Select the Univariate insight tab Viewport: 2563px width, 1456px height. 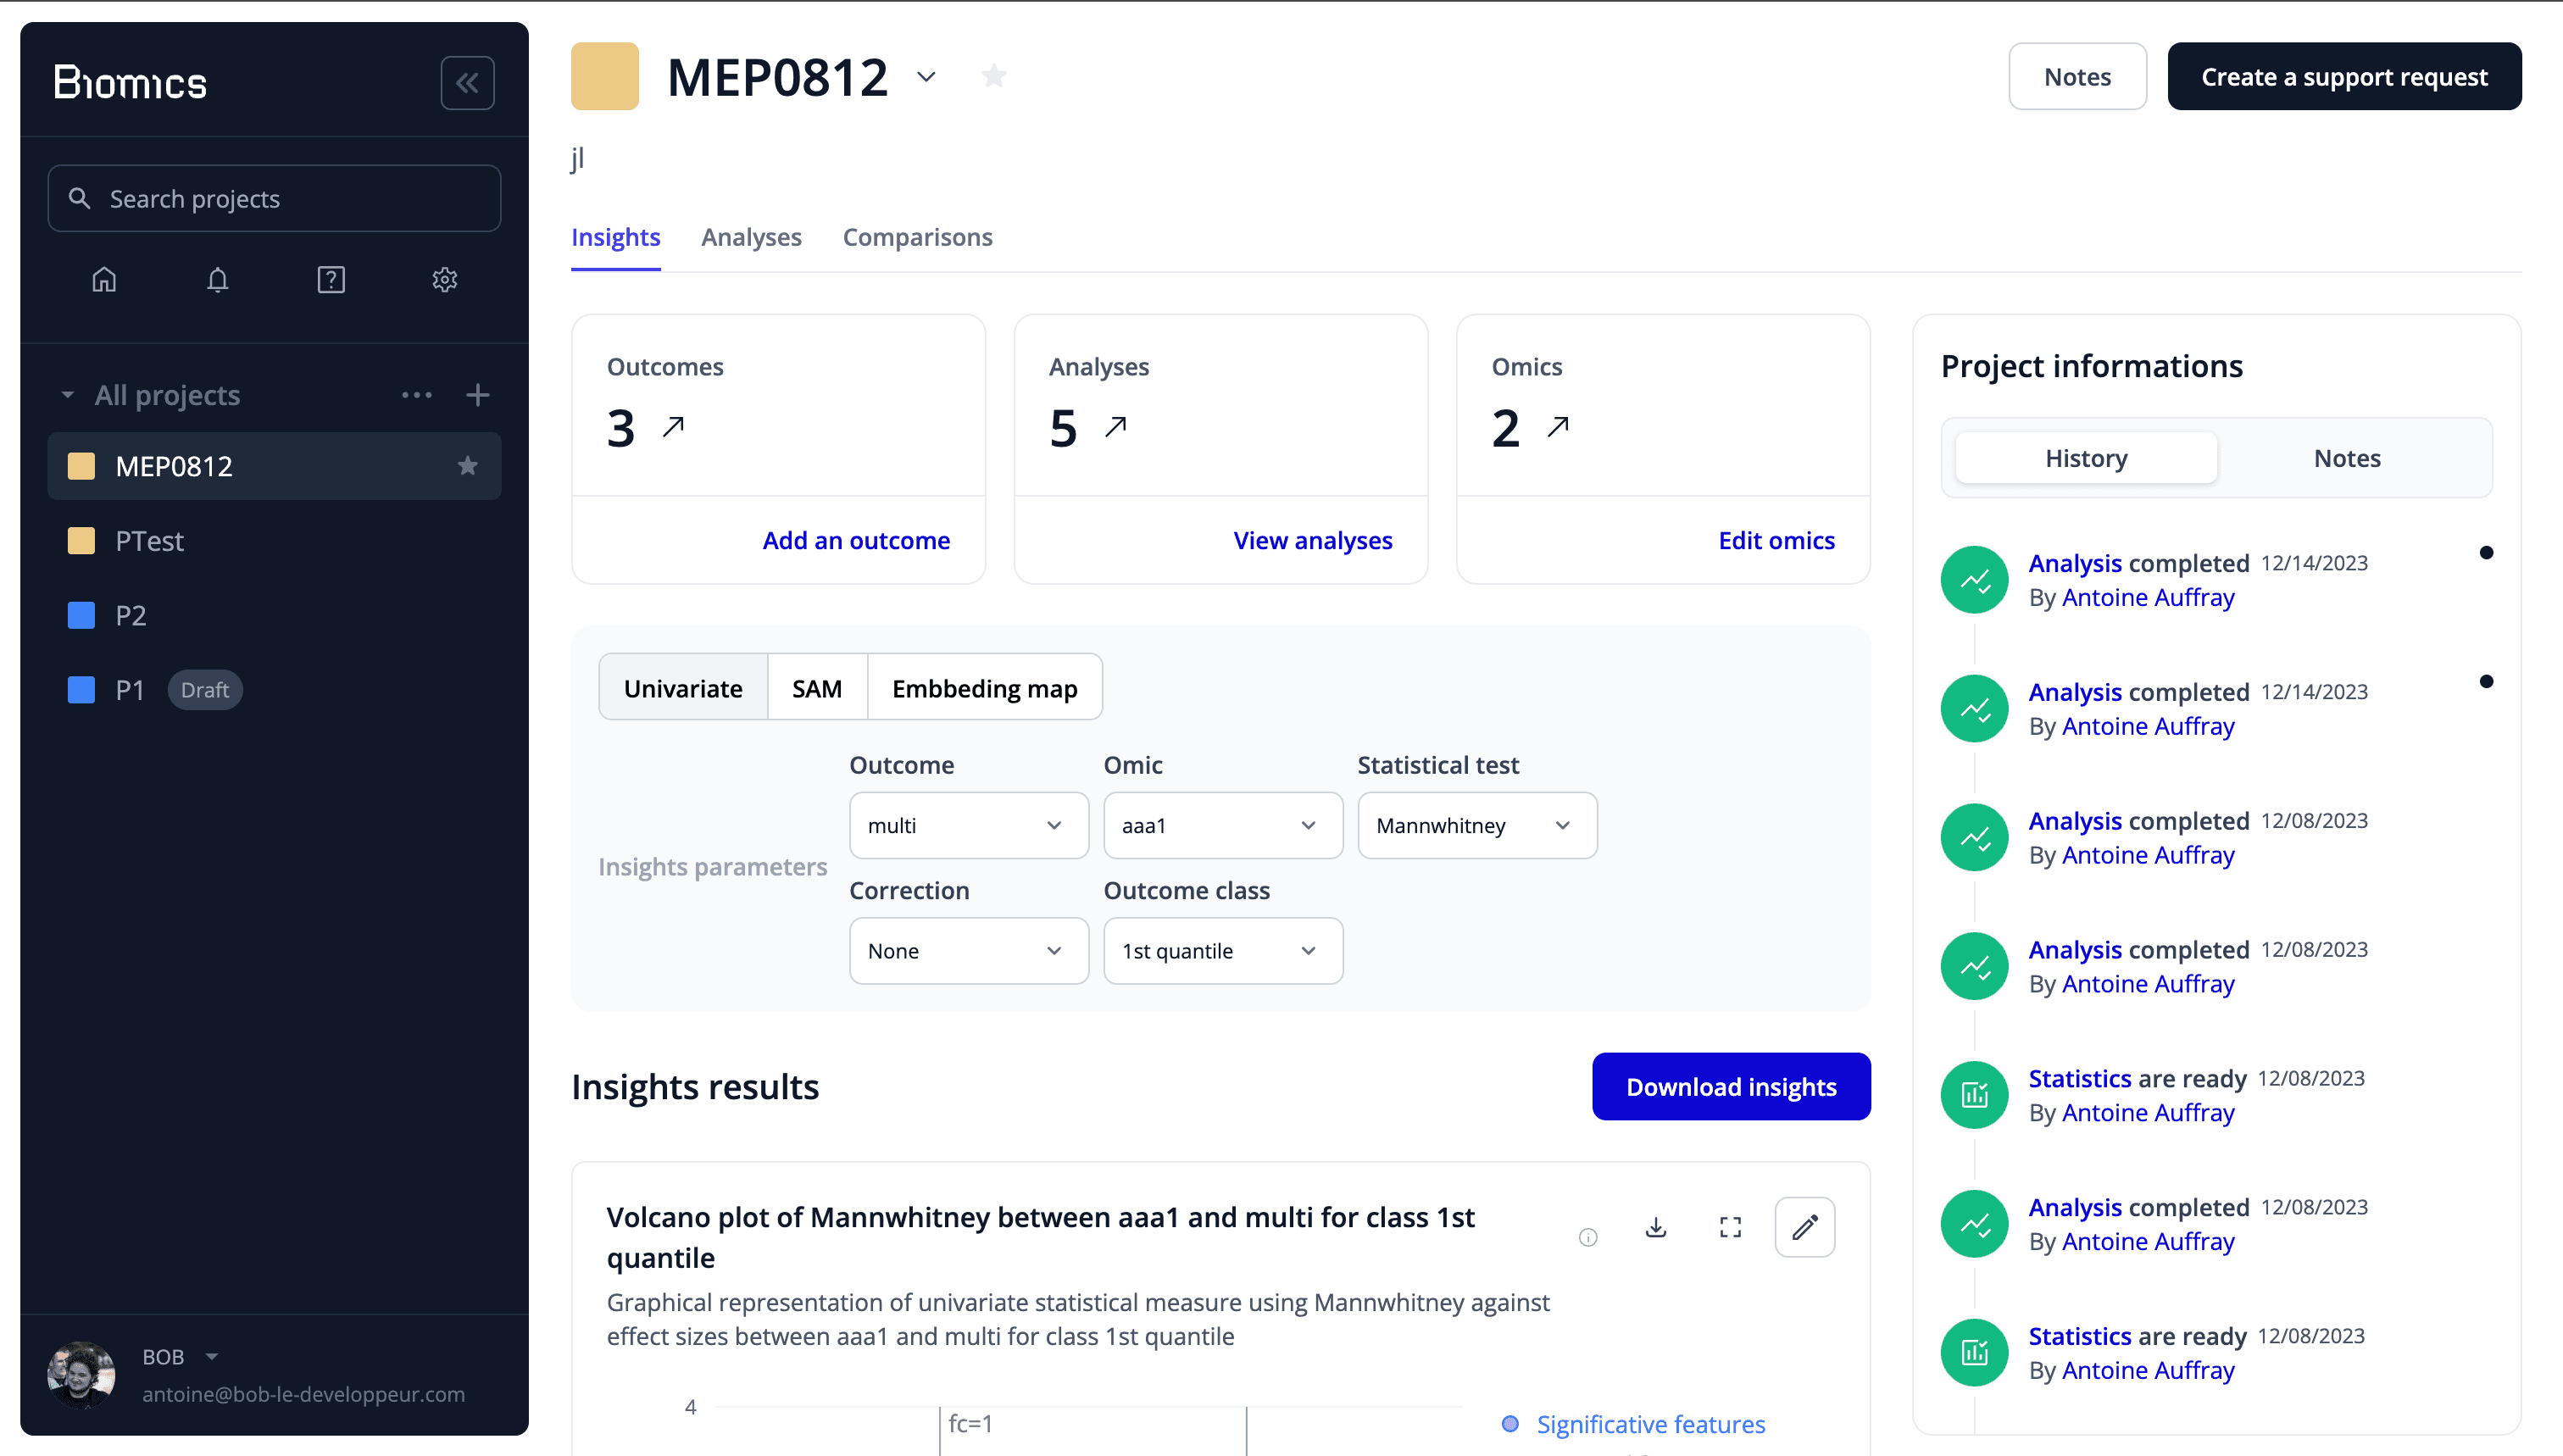click(x=682, y=688)
